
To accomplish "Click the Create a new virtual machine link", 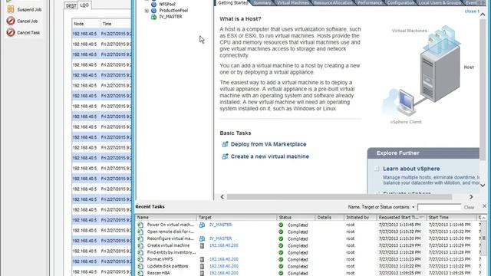I will (x=269, y=156).
